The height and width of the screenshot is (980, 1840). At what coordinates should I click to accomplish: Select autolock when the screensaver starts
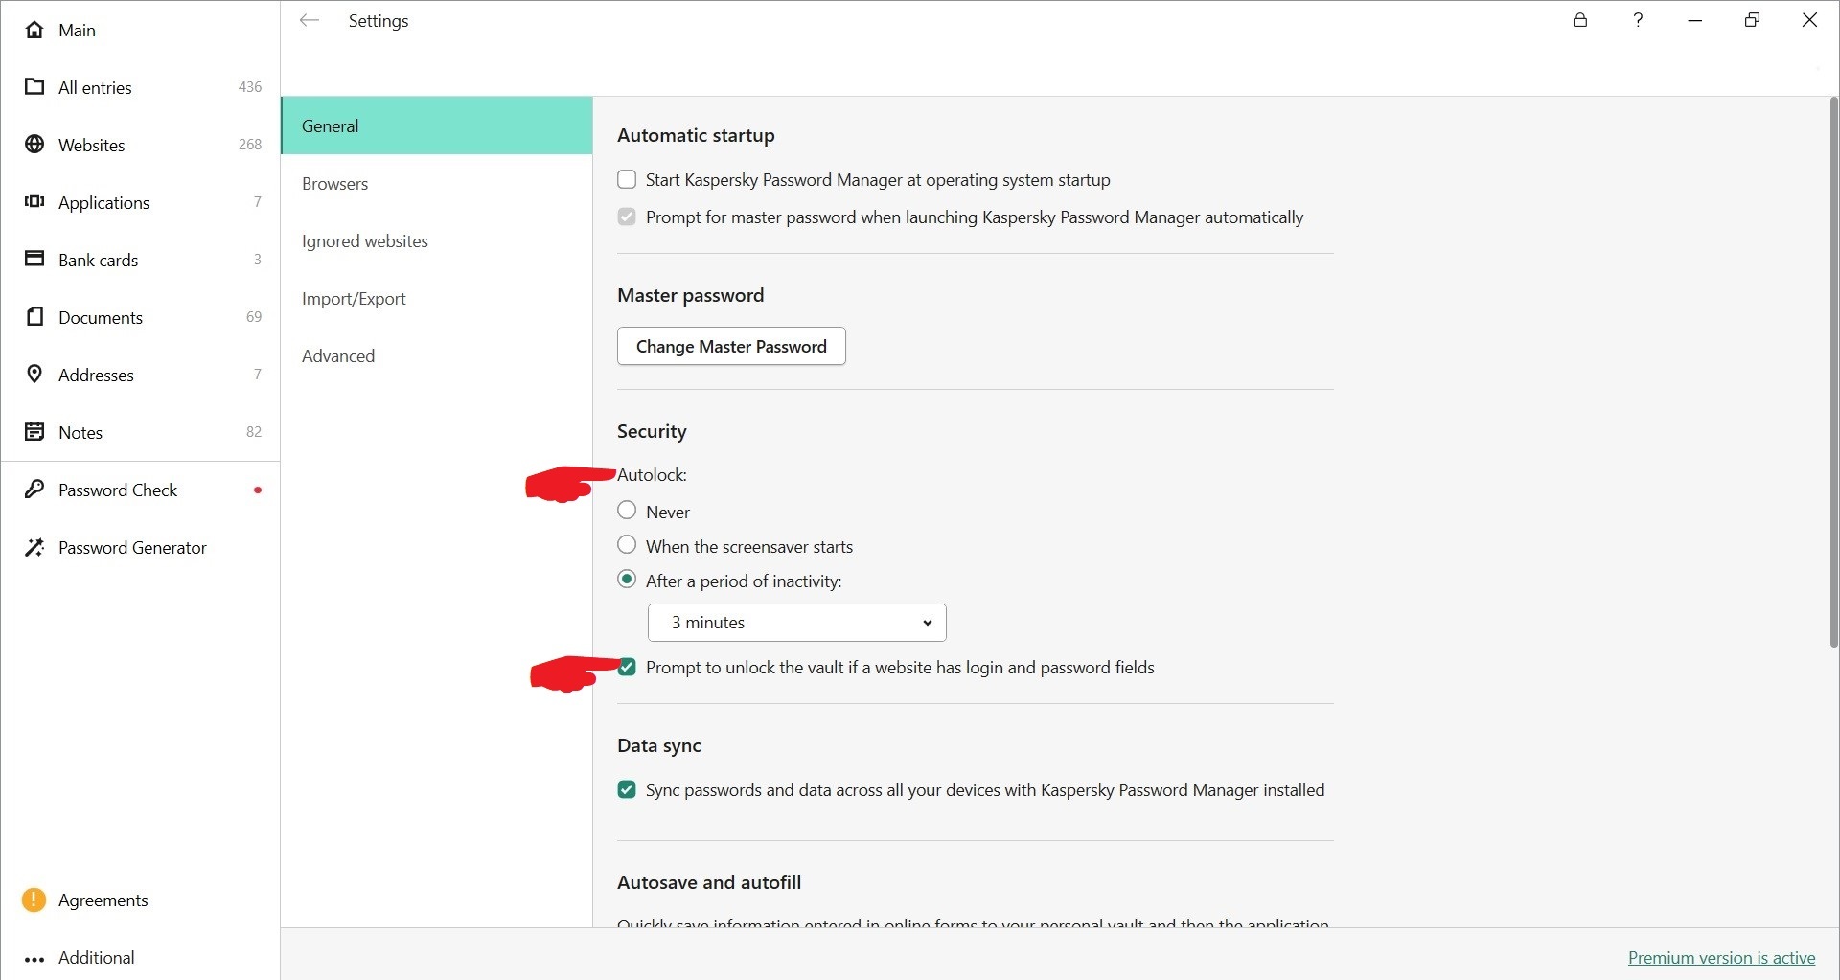627,545
